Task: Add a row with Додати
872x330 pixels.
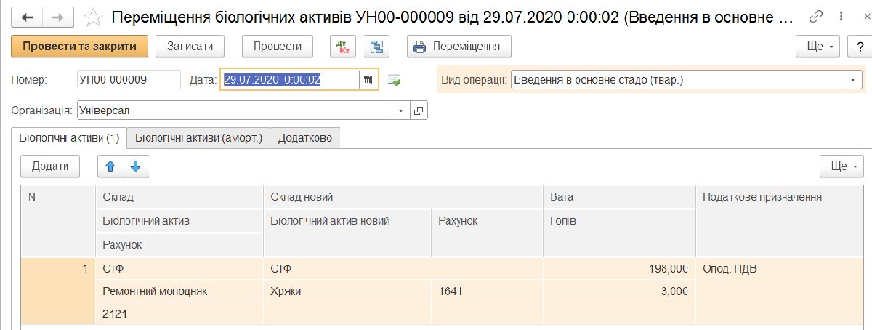Action: coord(50,166)
